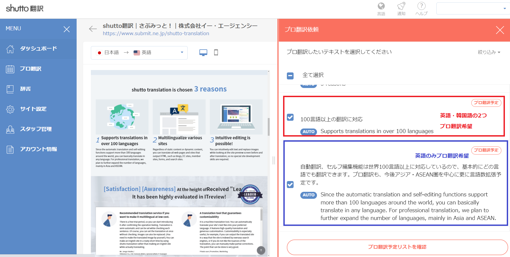The image size is (510, 257).
Task: Open the submit.ne.jp/shutto-translation URL link
Action: [156, 34]
